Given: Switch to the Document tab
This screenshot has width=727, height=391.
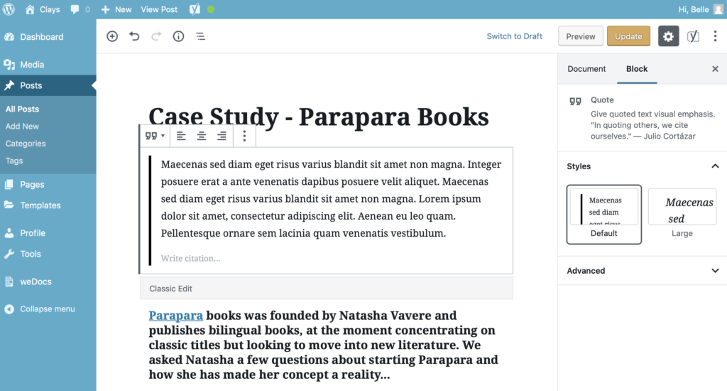Looking at the screenshot, I should (586, 69).
